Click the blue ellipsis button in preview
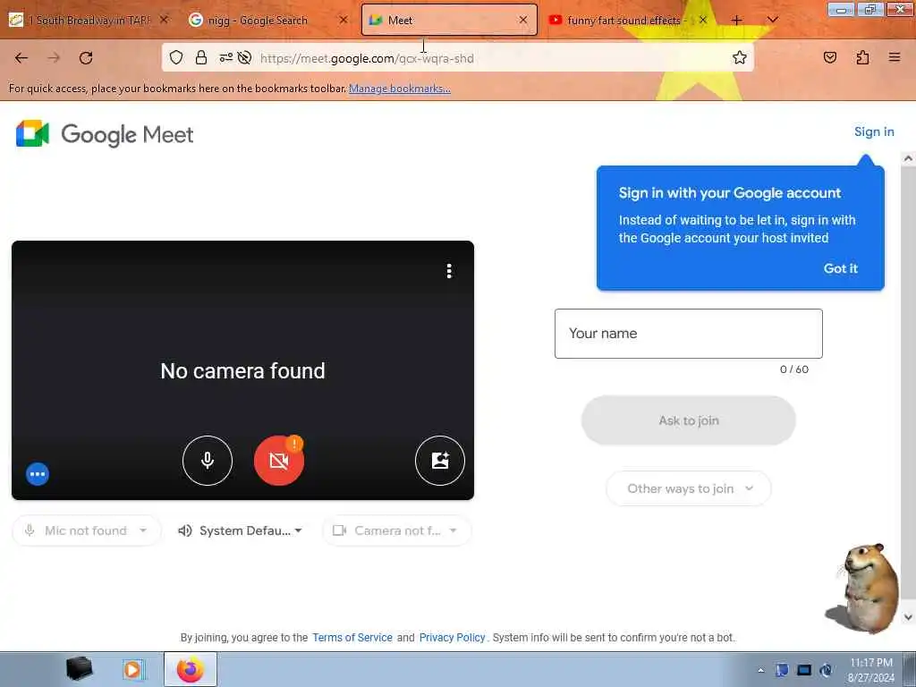 [38, 474]
